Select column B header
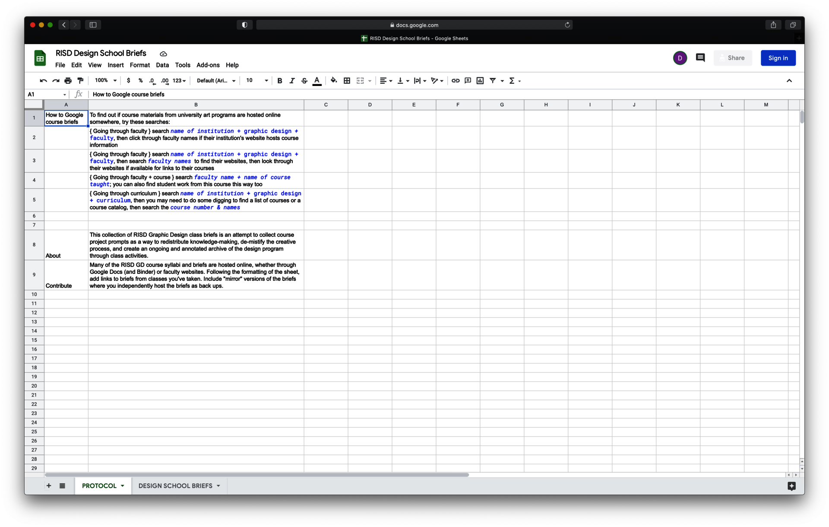The height and width of the screenshot is (527, 829). 196,105
